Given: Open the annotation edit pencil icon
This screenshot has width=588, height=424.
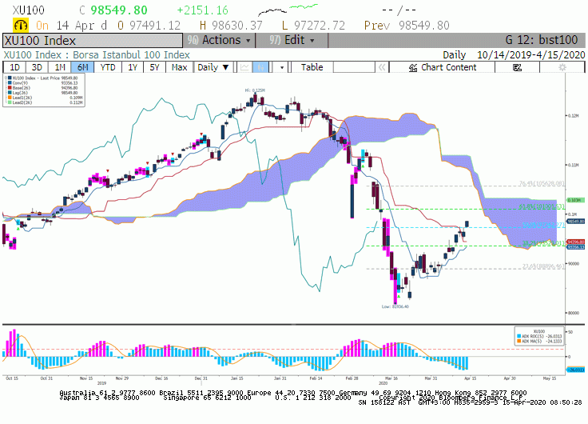Looking at the screenshot, I should coord(517,67).
